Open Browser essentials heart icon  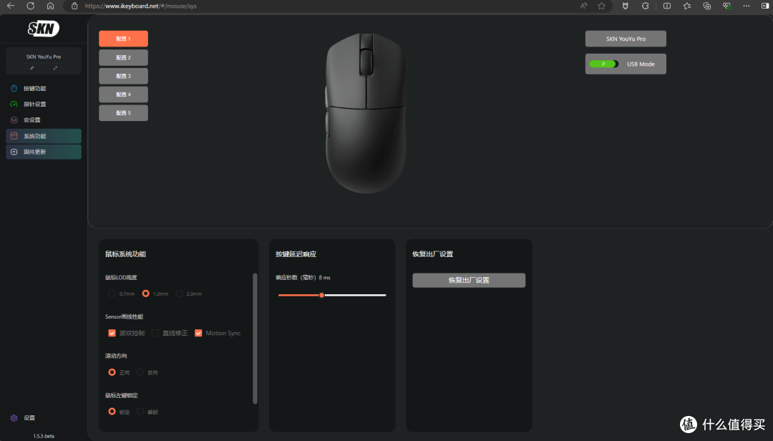[726, 6]
